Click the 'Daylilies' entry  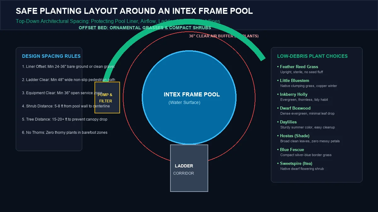tap(287, 122)
